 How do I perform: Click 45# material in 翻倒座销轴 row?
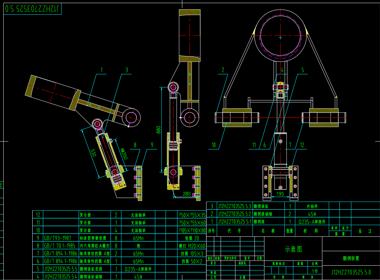(312, 214)
